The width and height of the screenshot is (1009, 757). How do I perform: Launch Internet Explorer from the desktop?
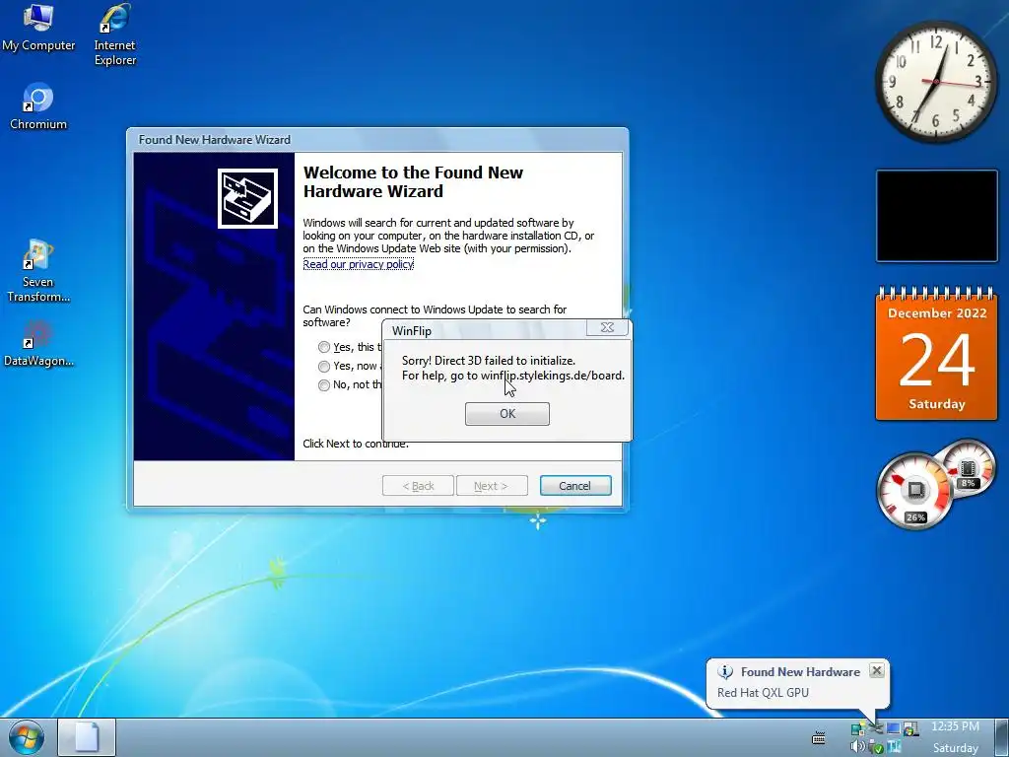pyautogui.click(x=114, y=34)
